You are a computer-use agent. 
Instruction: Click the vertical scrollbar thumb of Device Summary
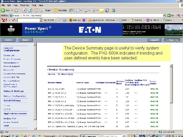click(171, 85)
